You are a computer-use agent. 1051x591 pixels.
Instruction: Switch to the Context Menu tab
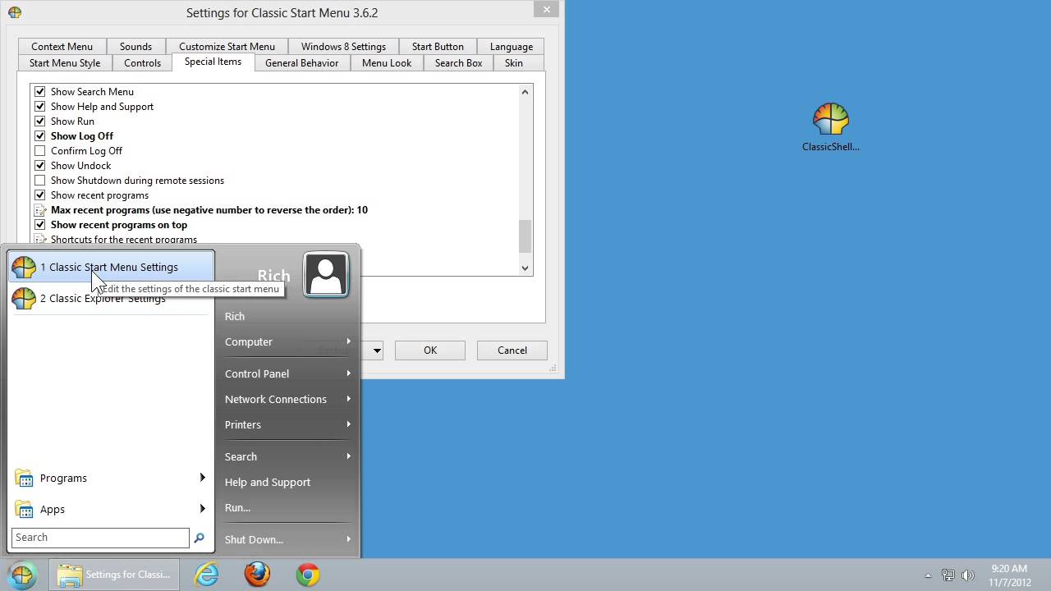[62, 46]
